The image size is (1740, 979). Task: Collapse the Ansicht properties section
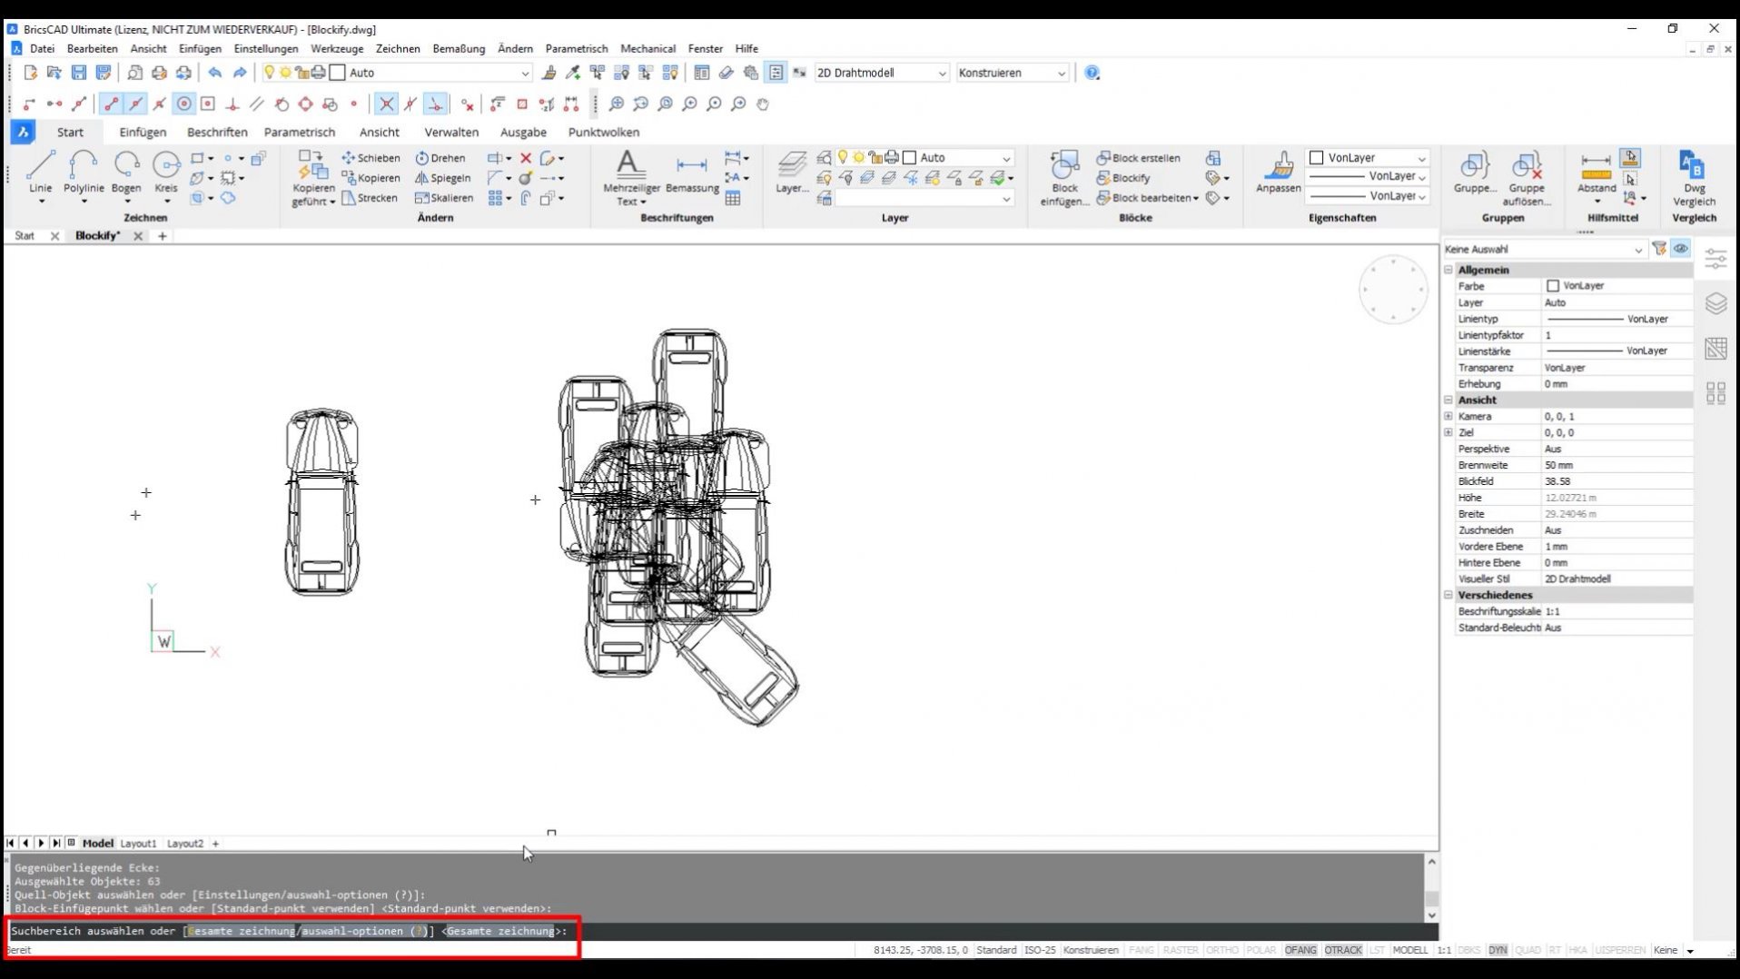click(x=1448, y=400)
